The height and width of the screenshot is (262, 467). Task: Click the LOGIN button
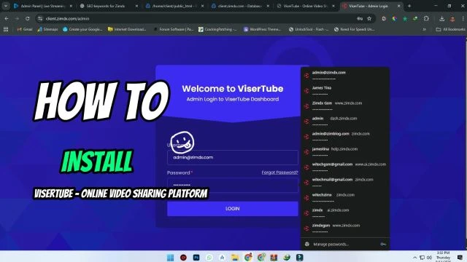(x=233, y=209)
